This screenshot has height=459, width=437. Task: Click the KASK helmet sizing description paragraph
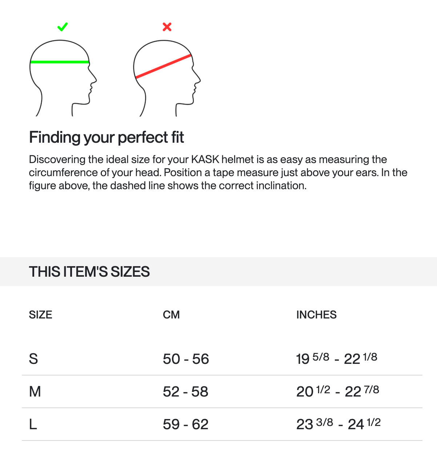pos(218,172)
